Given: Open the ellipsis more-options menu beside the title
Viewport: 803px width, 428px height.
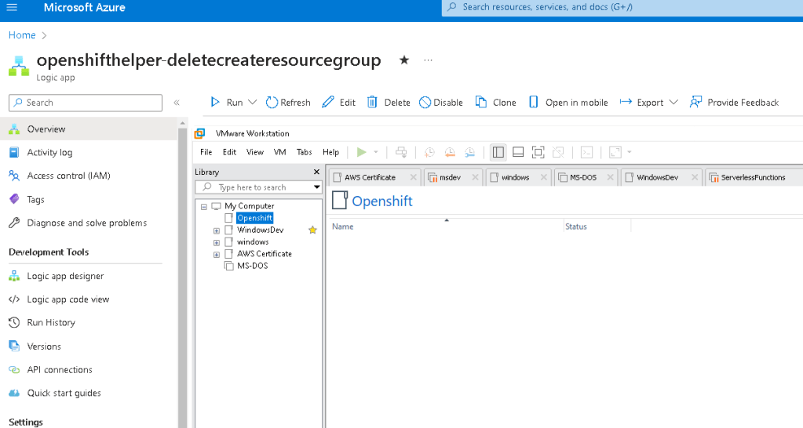Looking at the screenshot, I should click(x=428, y=60).
